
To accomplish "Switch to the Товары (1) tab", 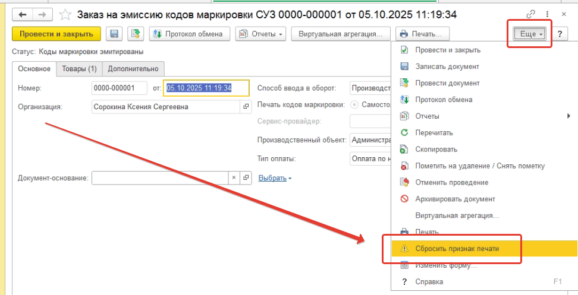I will pyautogui.click(x=80, y=69).
